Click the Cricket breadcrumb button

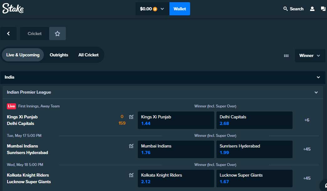(35, 34)
